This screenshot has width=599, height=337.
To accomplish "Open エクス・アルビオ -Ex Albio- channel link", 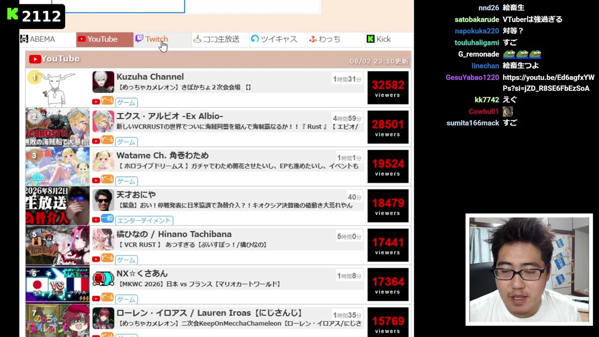I will coord(170,116).
